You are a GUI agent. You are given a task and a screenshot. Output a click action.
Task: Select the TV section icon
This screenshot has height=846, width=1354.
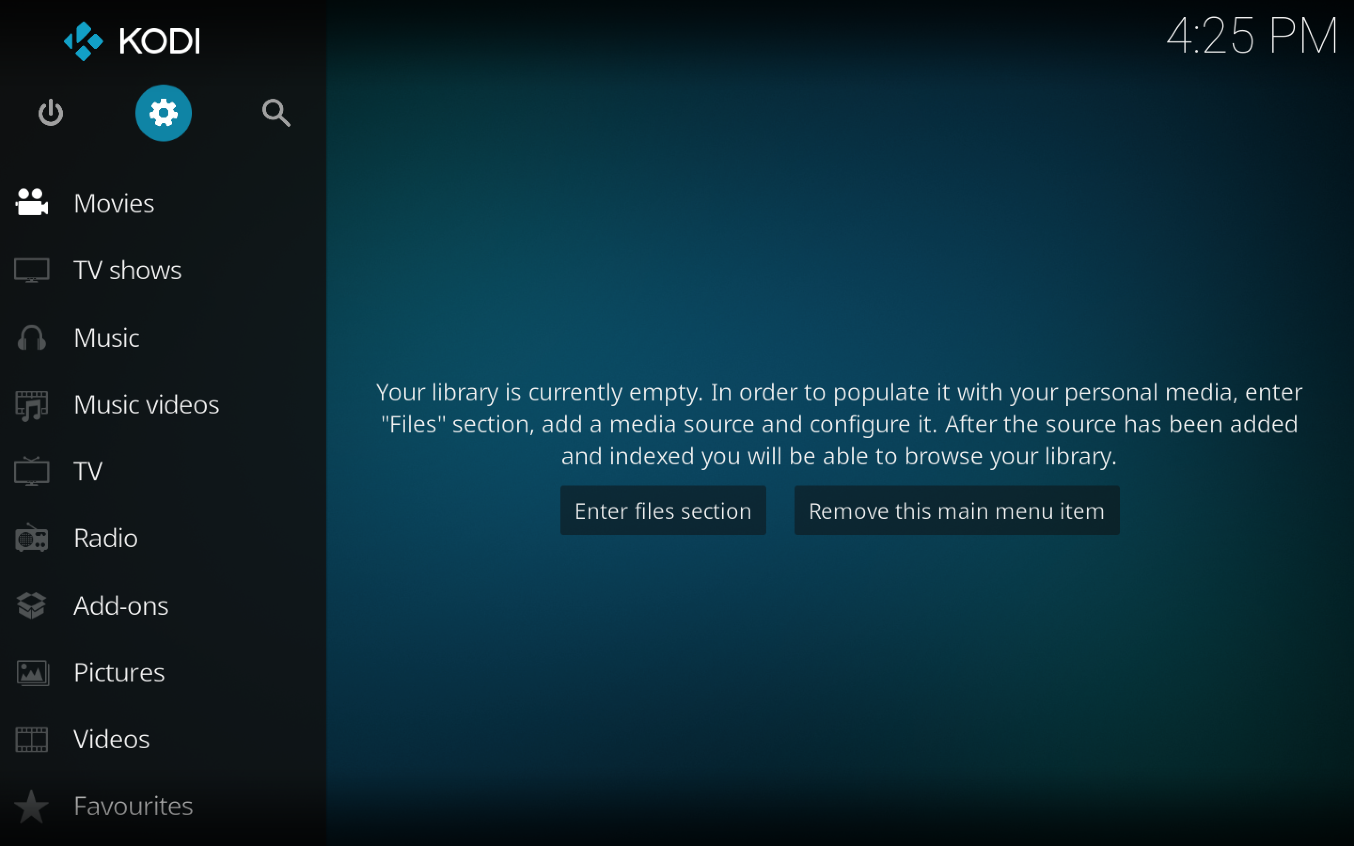point(31,471)
